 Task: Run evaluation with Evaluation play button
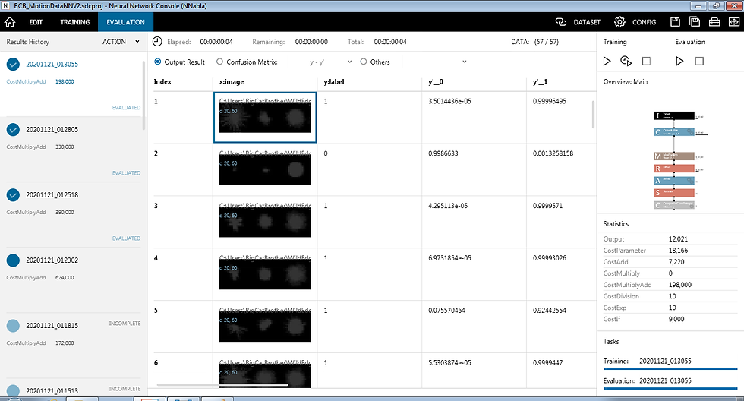(679, 61)
